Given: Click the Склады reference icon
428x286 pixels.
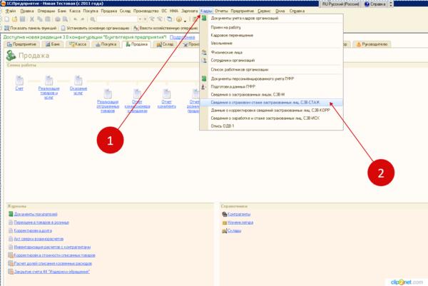Looking at the screenshot, I should pos(224,232).
